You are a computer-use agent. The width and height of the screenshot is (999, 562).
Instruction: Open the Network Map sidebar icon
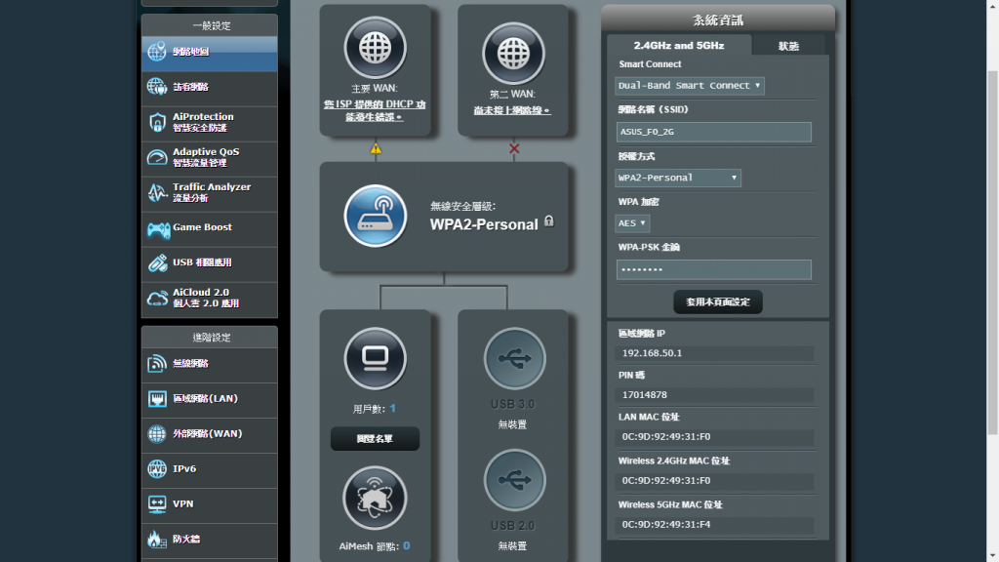click(157, 52)
